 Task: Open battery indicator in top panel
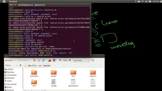(139, 2)
